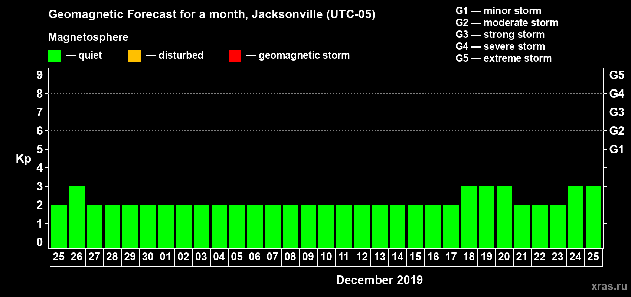
Task: Click the Magnetosphere heading
Action: [x=88, y=37]
